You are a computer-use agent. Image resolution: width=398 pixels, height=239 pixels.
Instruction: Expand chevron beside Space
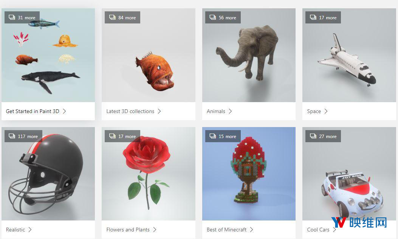[326, 111]
